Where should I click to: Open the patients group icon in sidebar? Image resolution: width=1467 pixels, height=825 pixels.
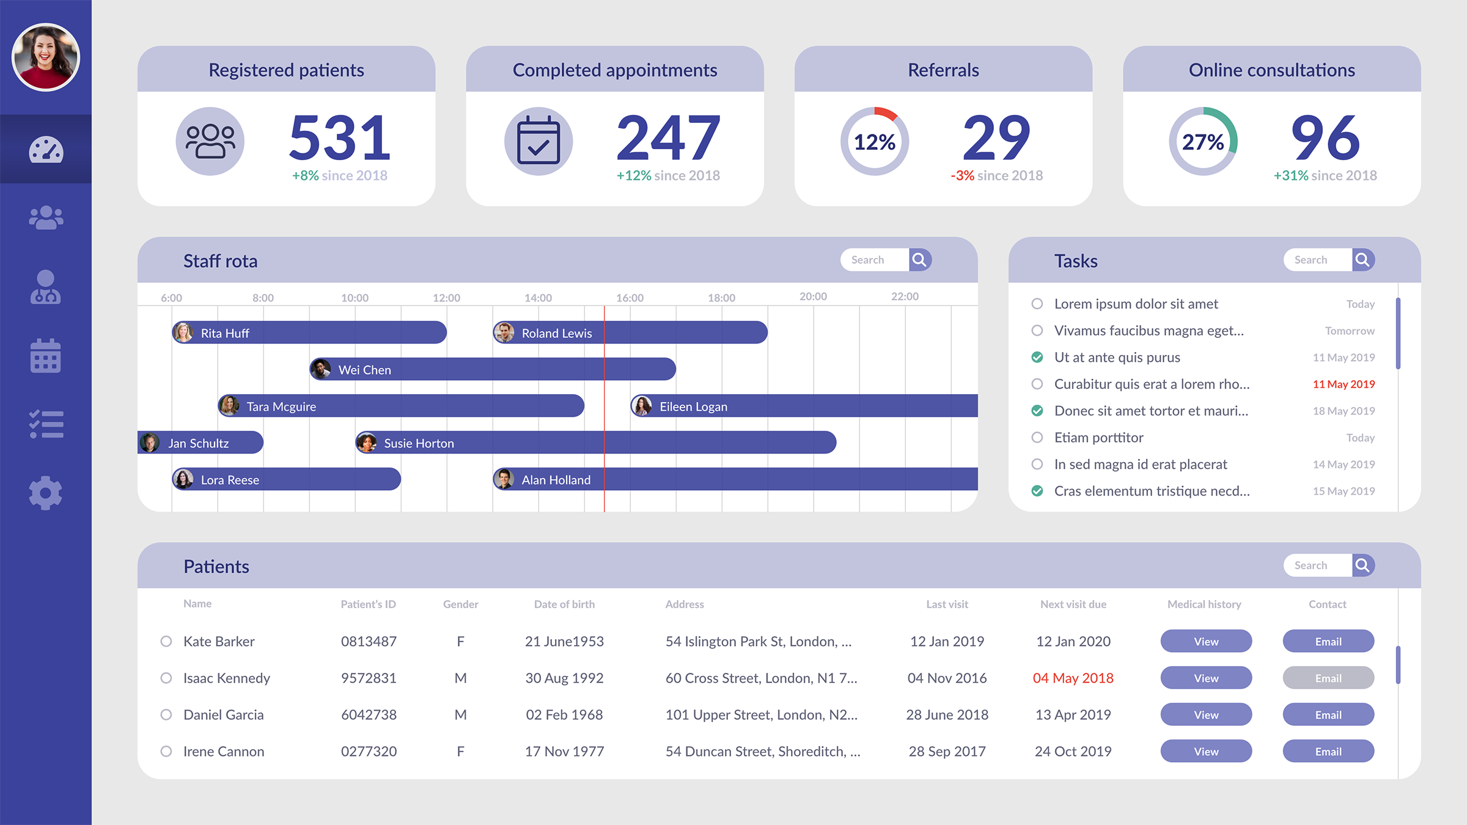46,218
